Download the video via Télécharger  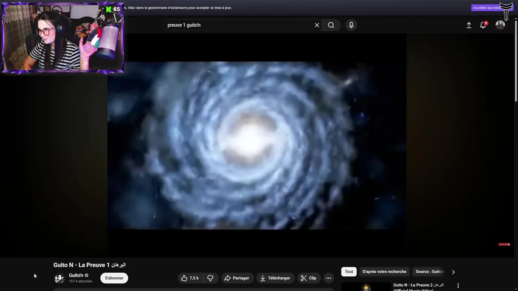tap(275, 278)
